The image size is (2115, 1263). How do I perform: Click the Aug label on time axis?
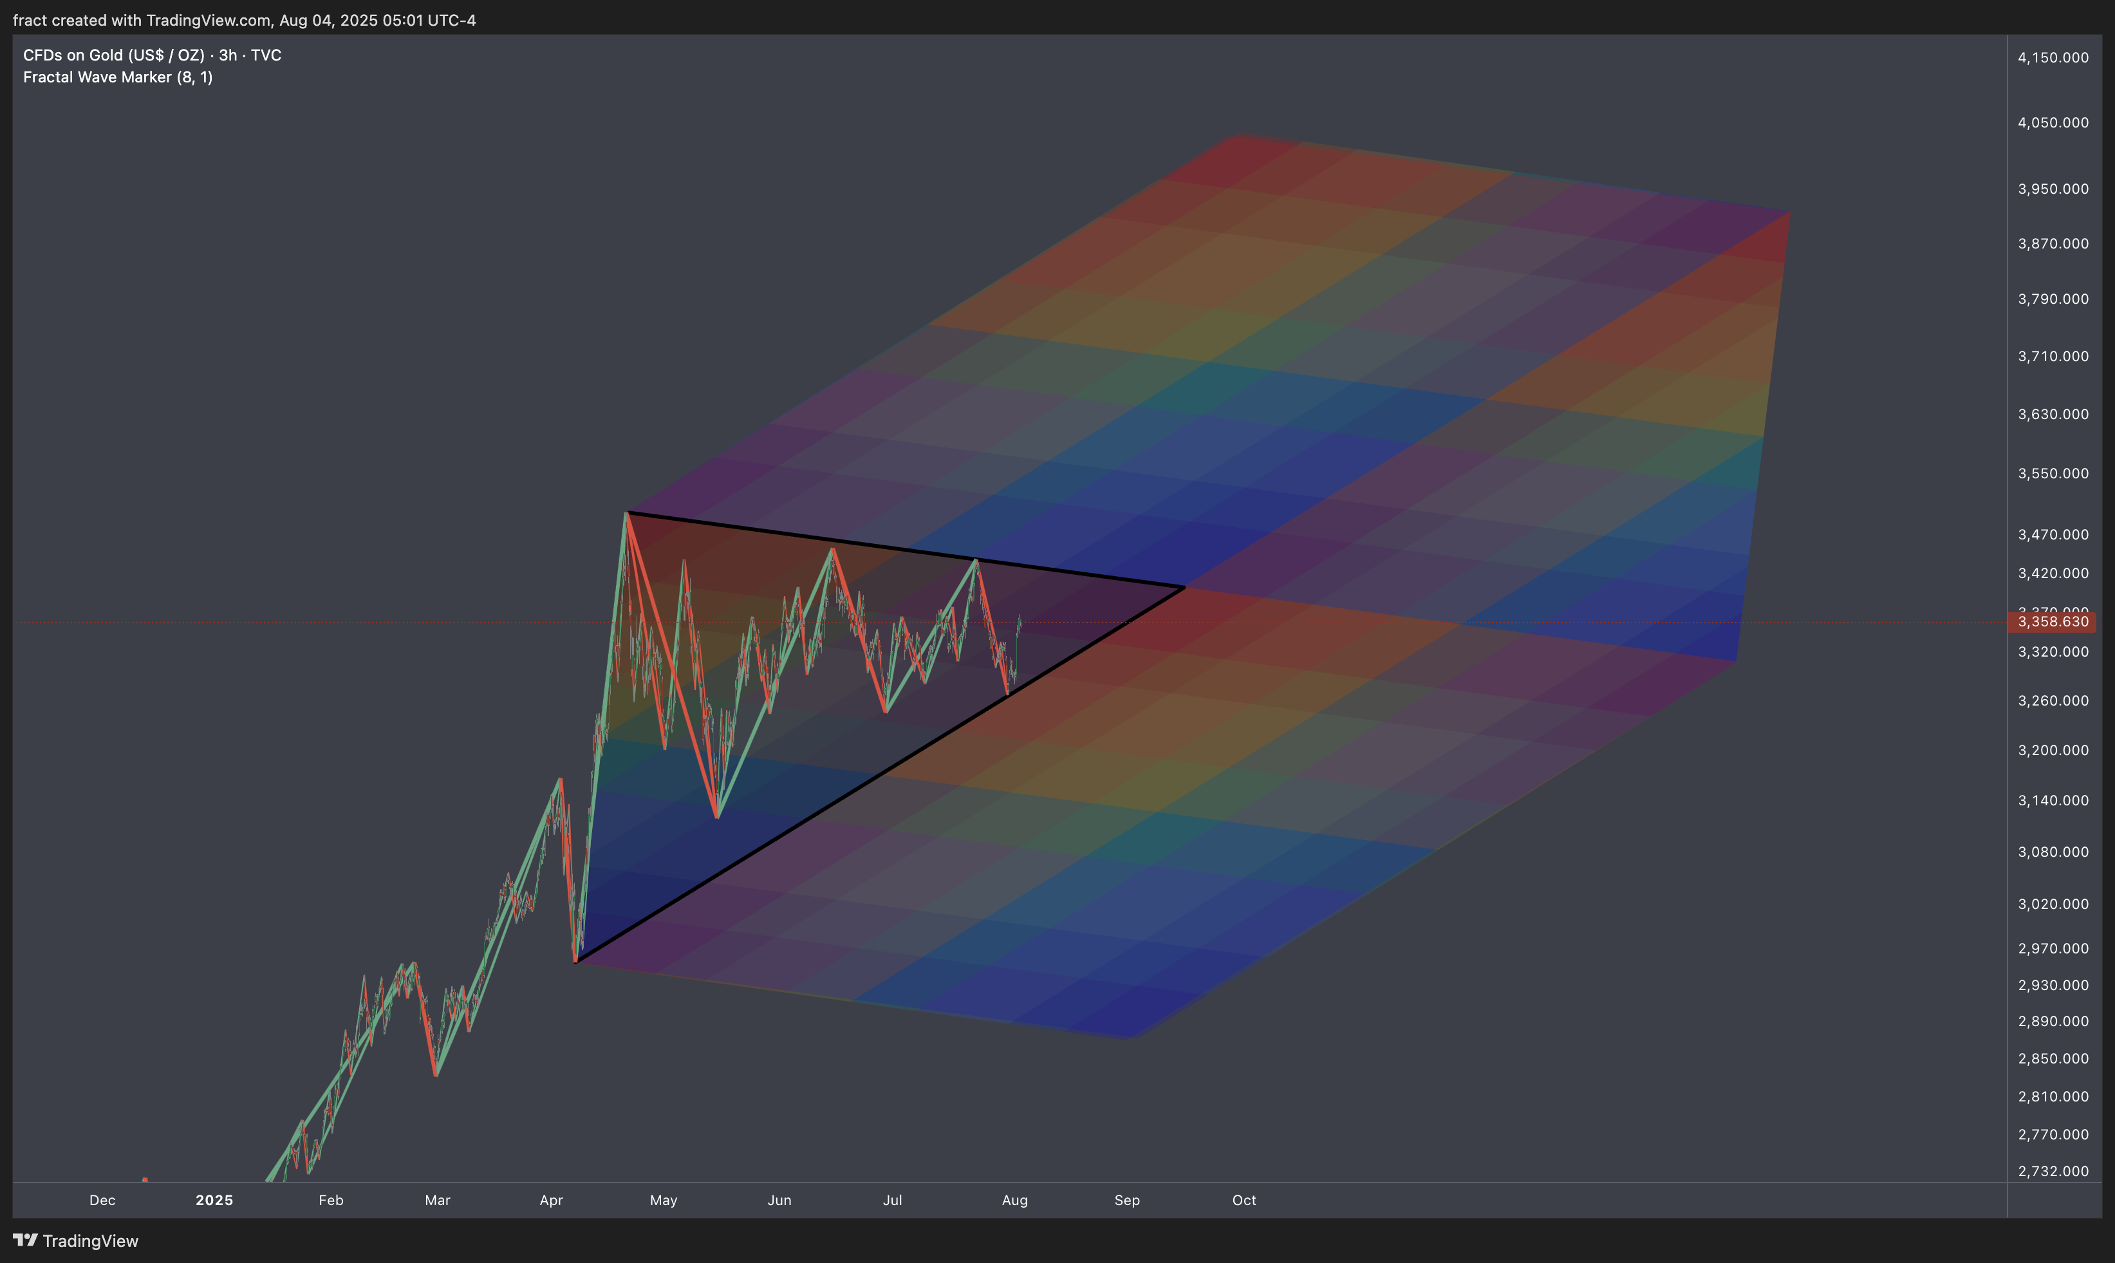1015,1200
